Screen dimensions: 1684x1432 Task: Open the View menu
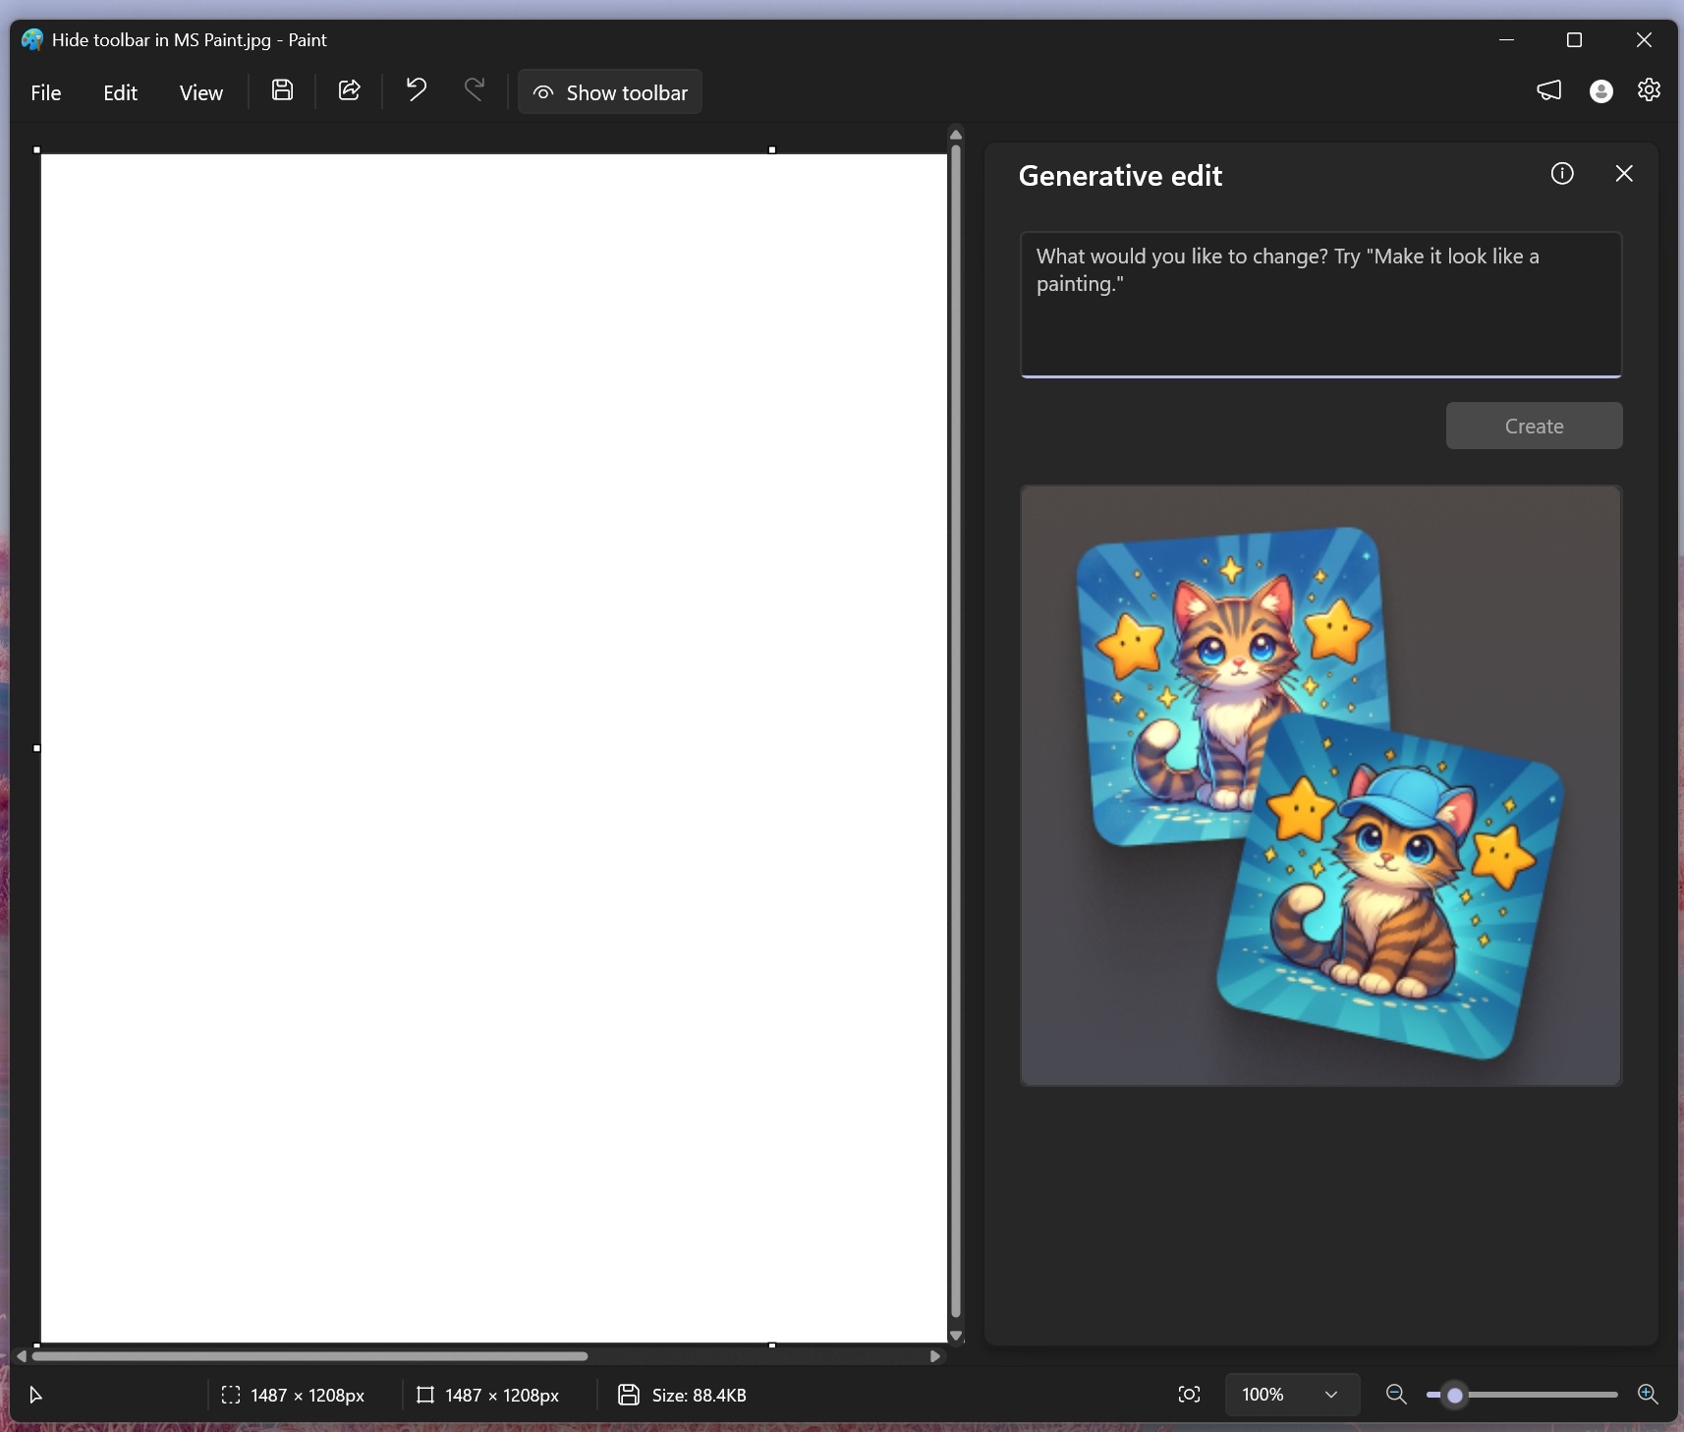click(x=200, y=91)
